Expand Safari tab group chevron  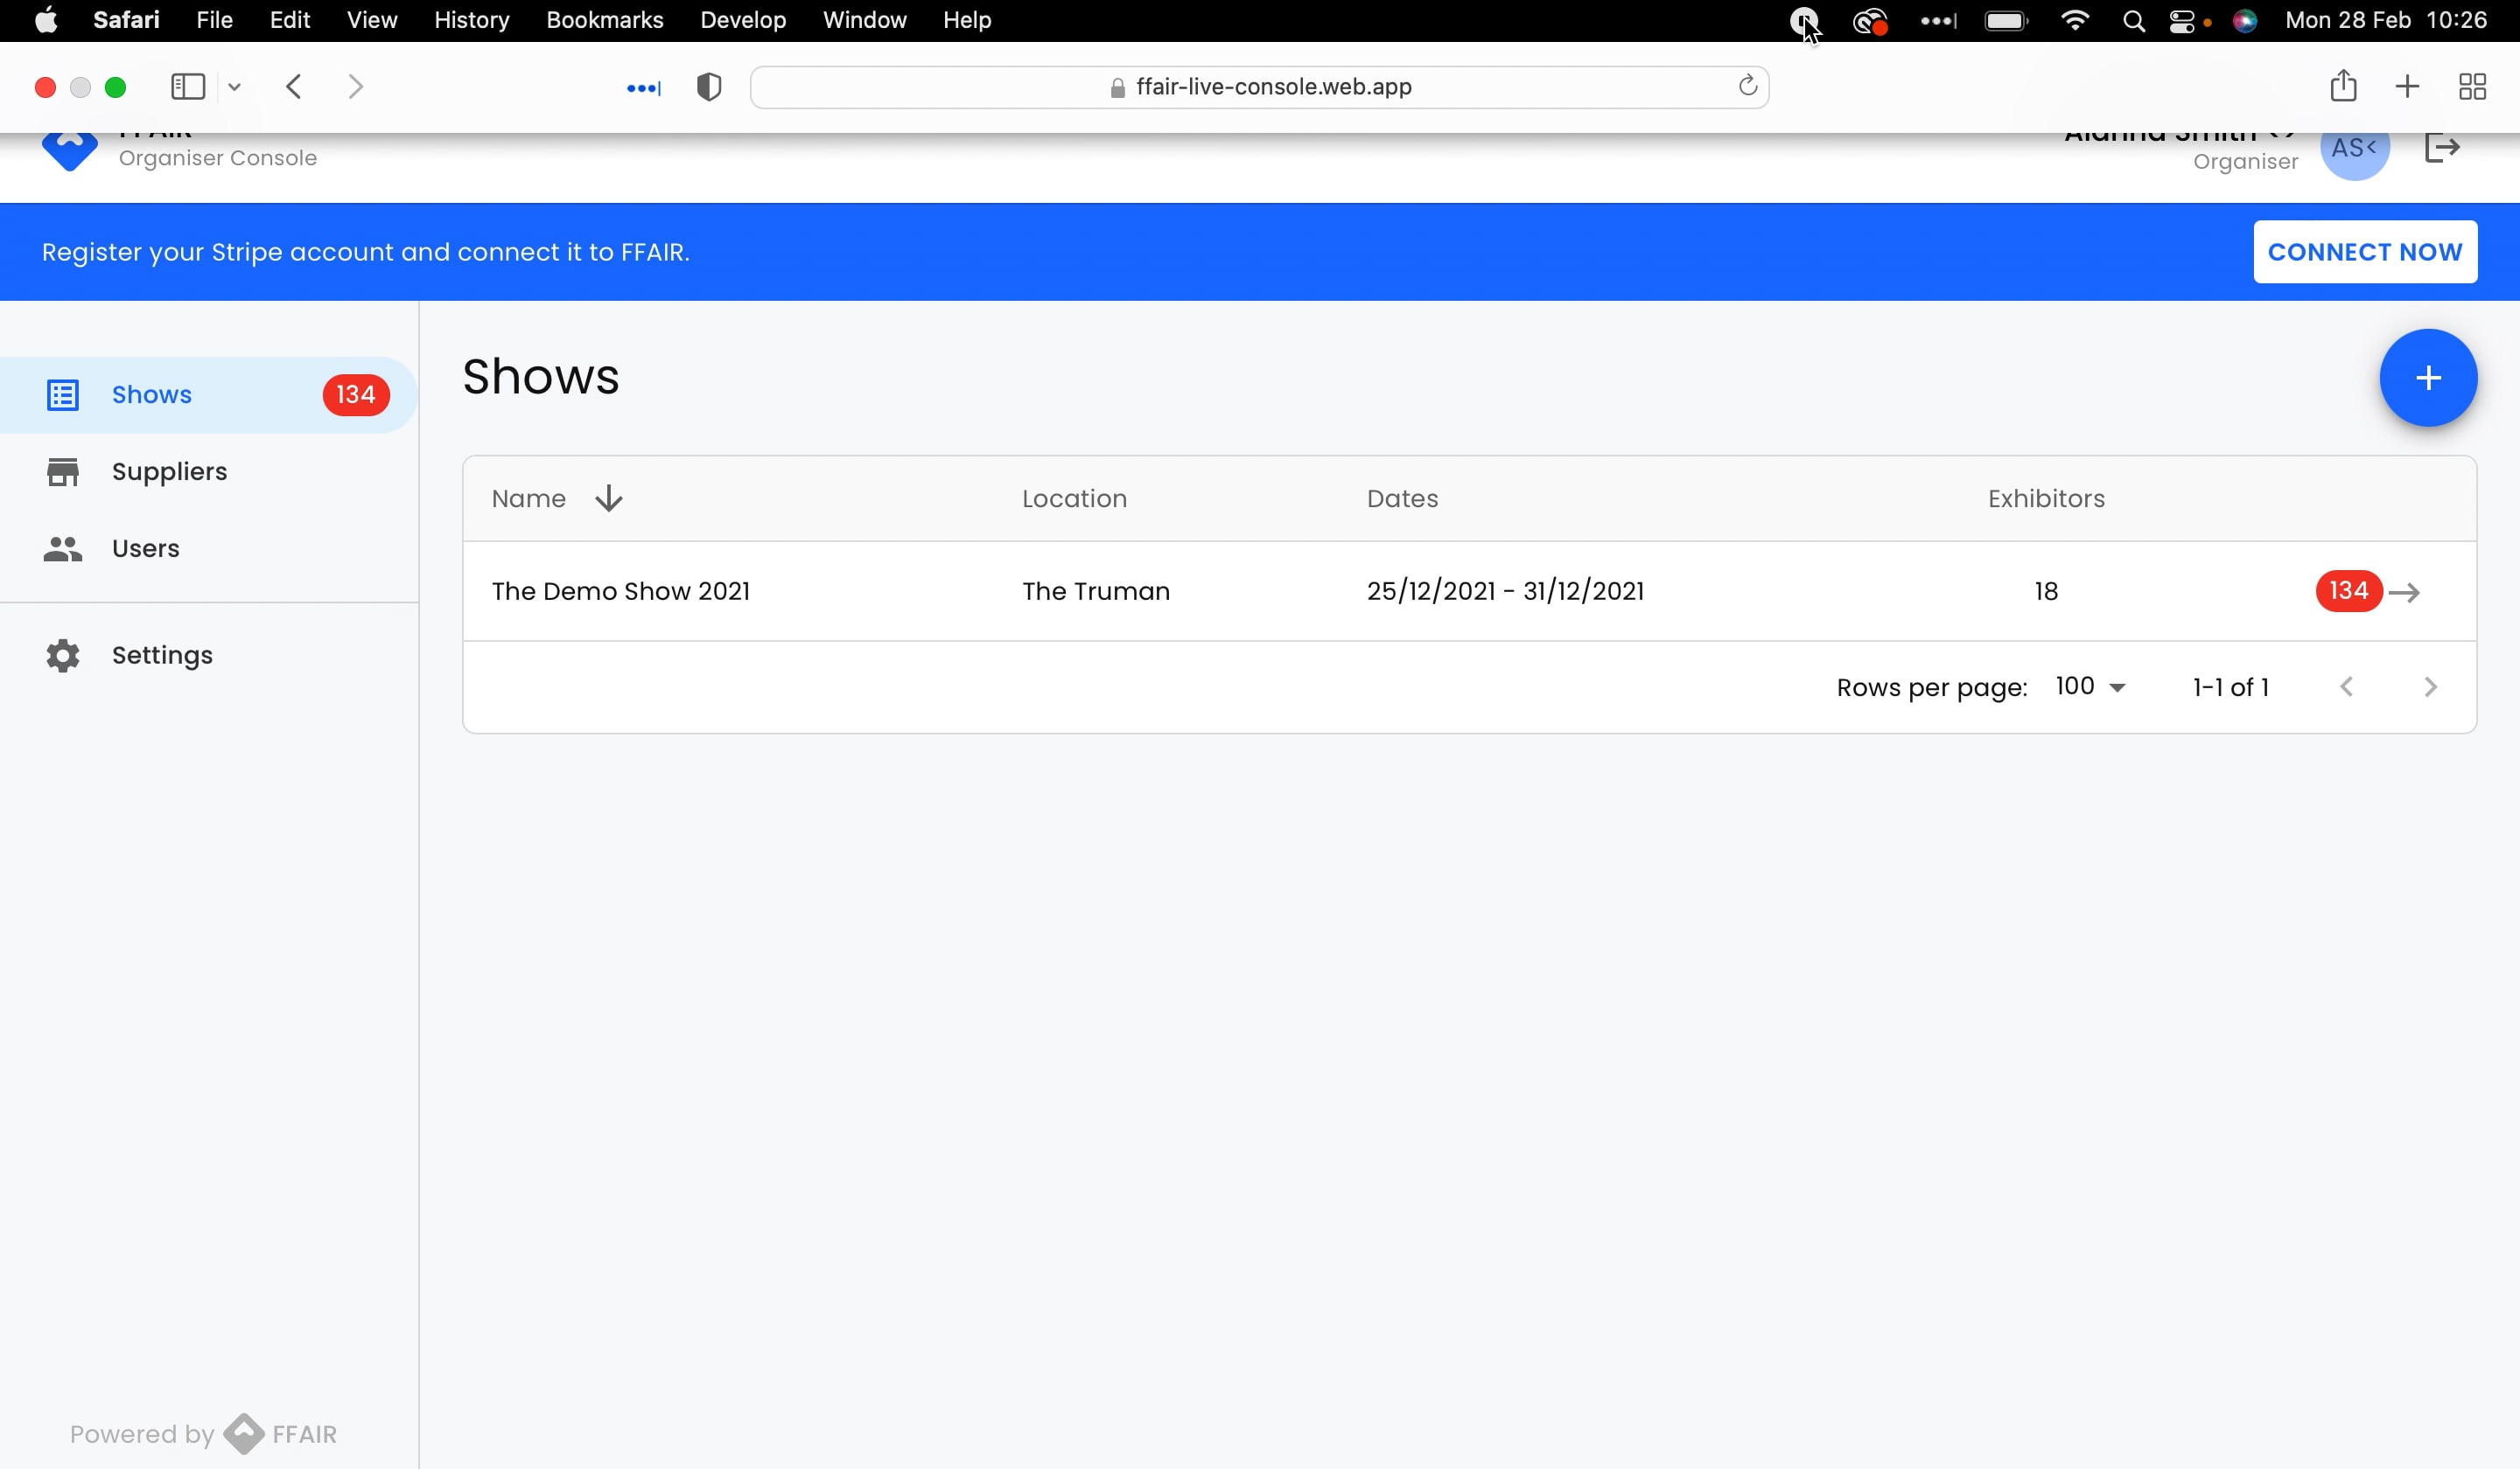pyautogui.click(x=234, y=87)
